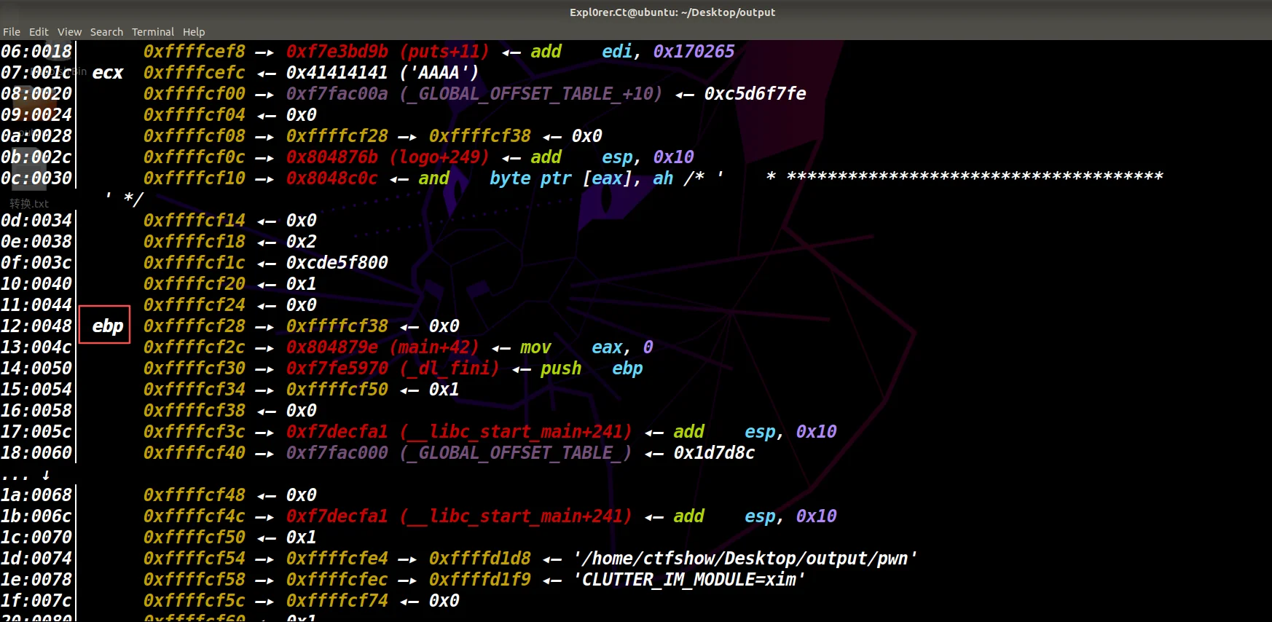Click the 0xcde5f800 canary value
The image size is (1272, 622).
coord(337,263)
